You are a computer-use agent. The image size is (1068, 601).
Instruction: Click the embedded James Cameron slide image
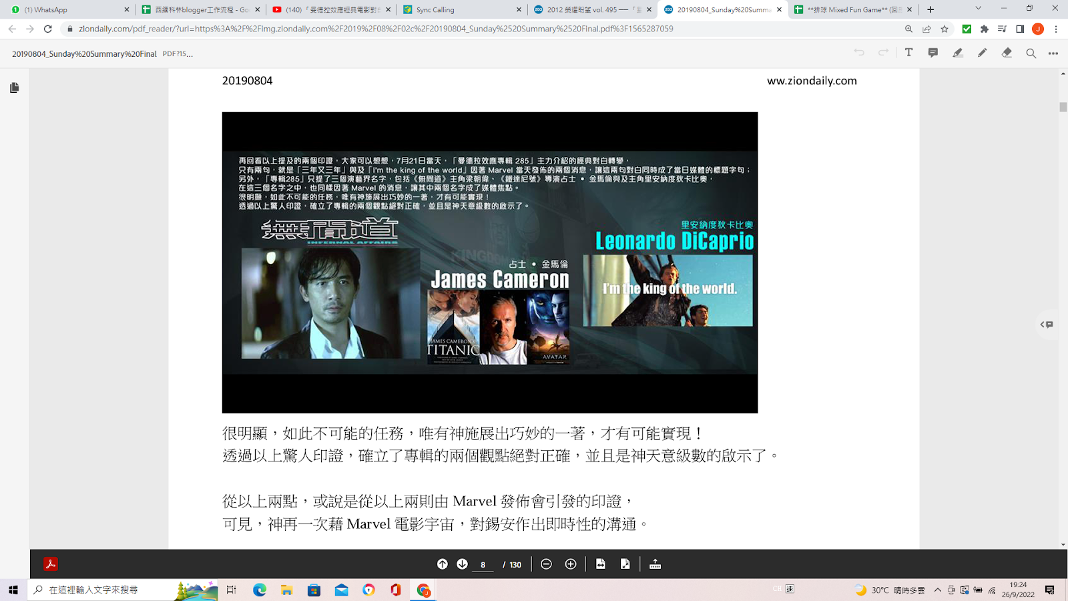490,262
